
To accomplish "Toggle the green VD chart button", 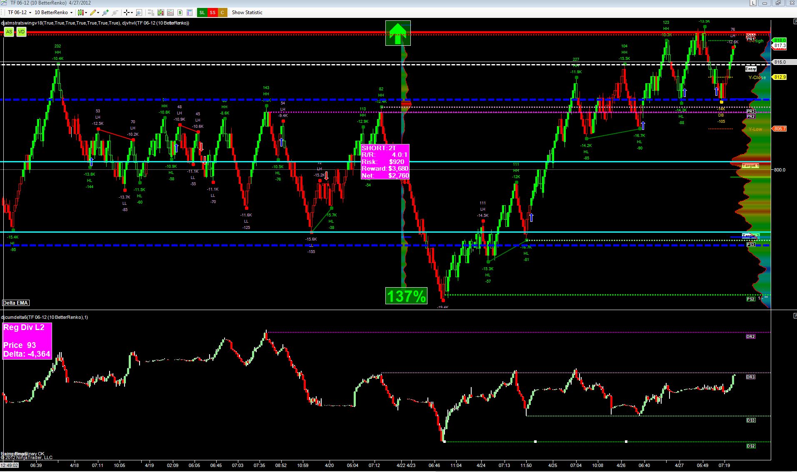I will point(21,32).
